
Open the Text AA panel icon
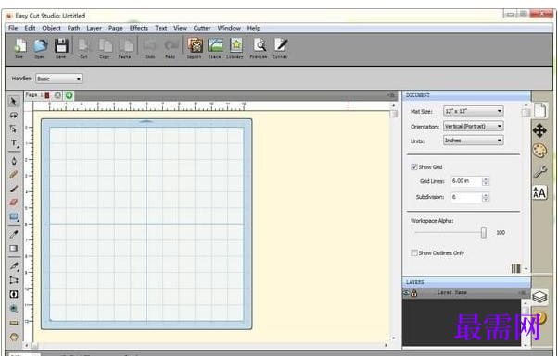tap(539, 192)
